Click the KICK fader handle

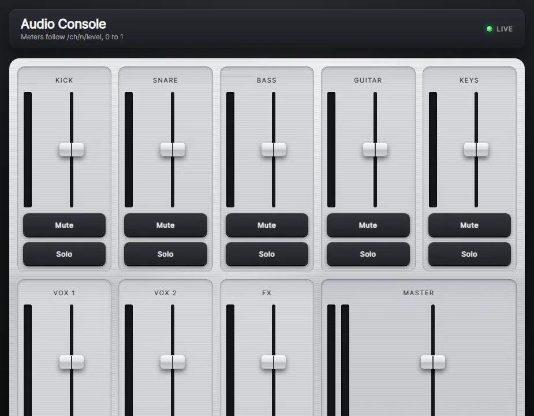[x=72, y=149]
